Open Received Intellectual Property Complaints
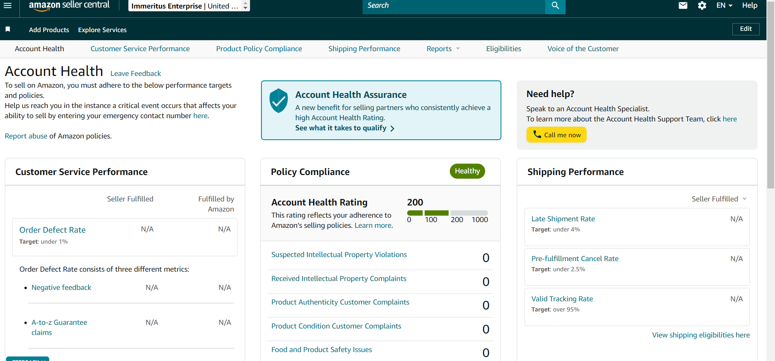 (339, 279)
